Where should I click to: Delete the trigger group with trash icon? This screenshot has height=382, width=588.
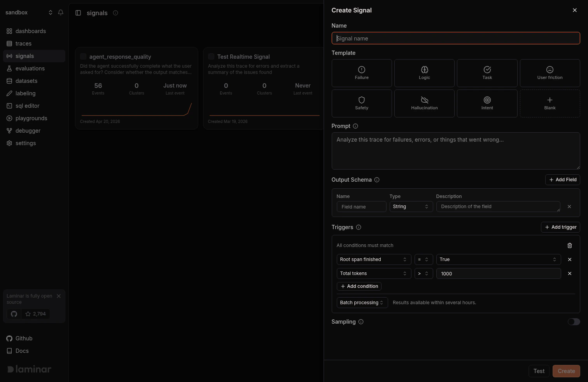(x=570, y=245)
